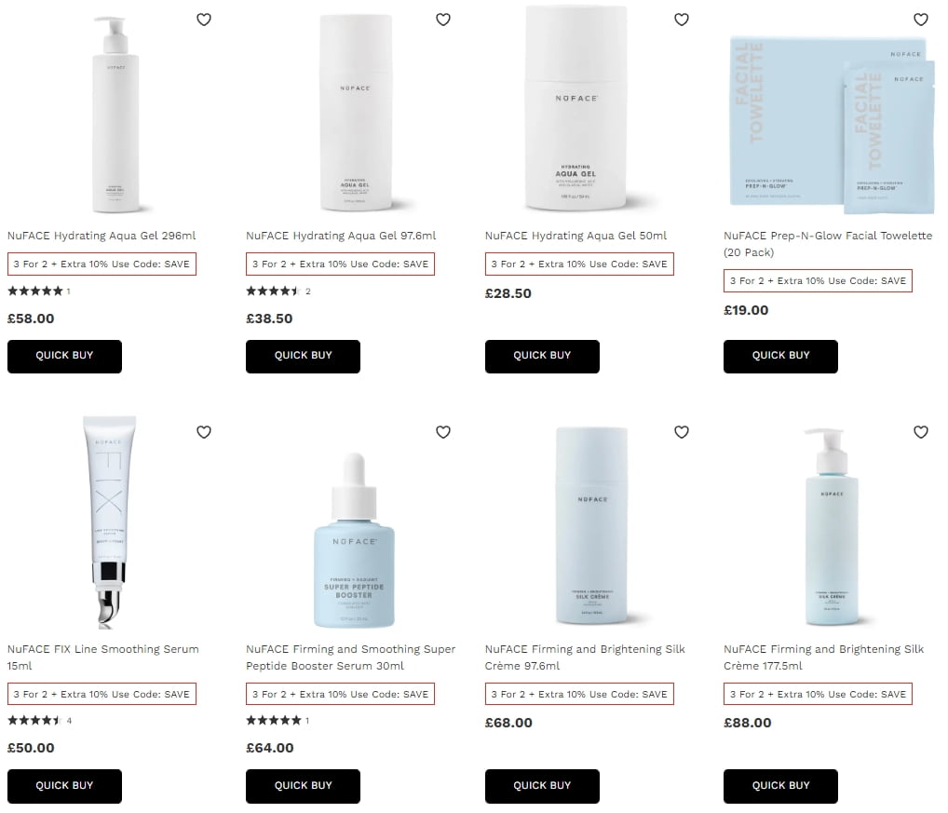Open Firming and Brightening Silk Crème 97.6ml link
This screenshot has height=813, width=948.
coord(585,657)
